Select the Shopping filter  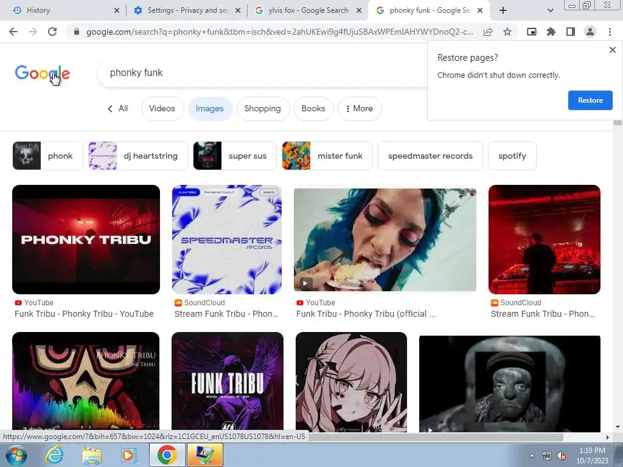pos(263,108)
